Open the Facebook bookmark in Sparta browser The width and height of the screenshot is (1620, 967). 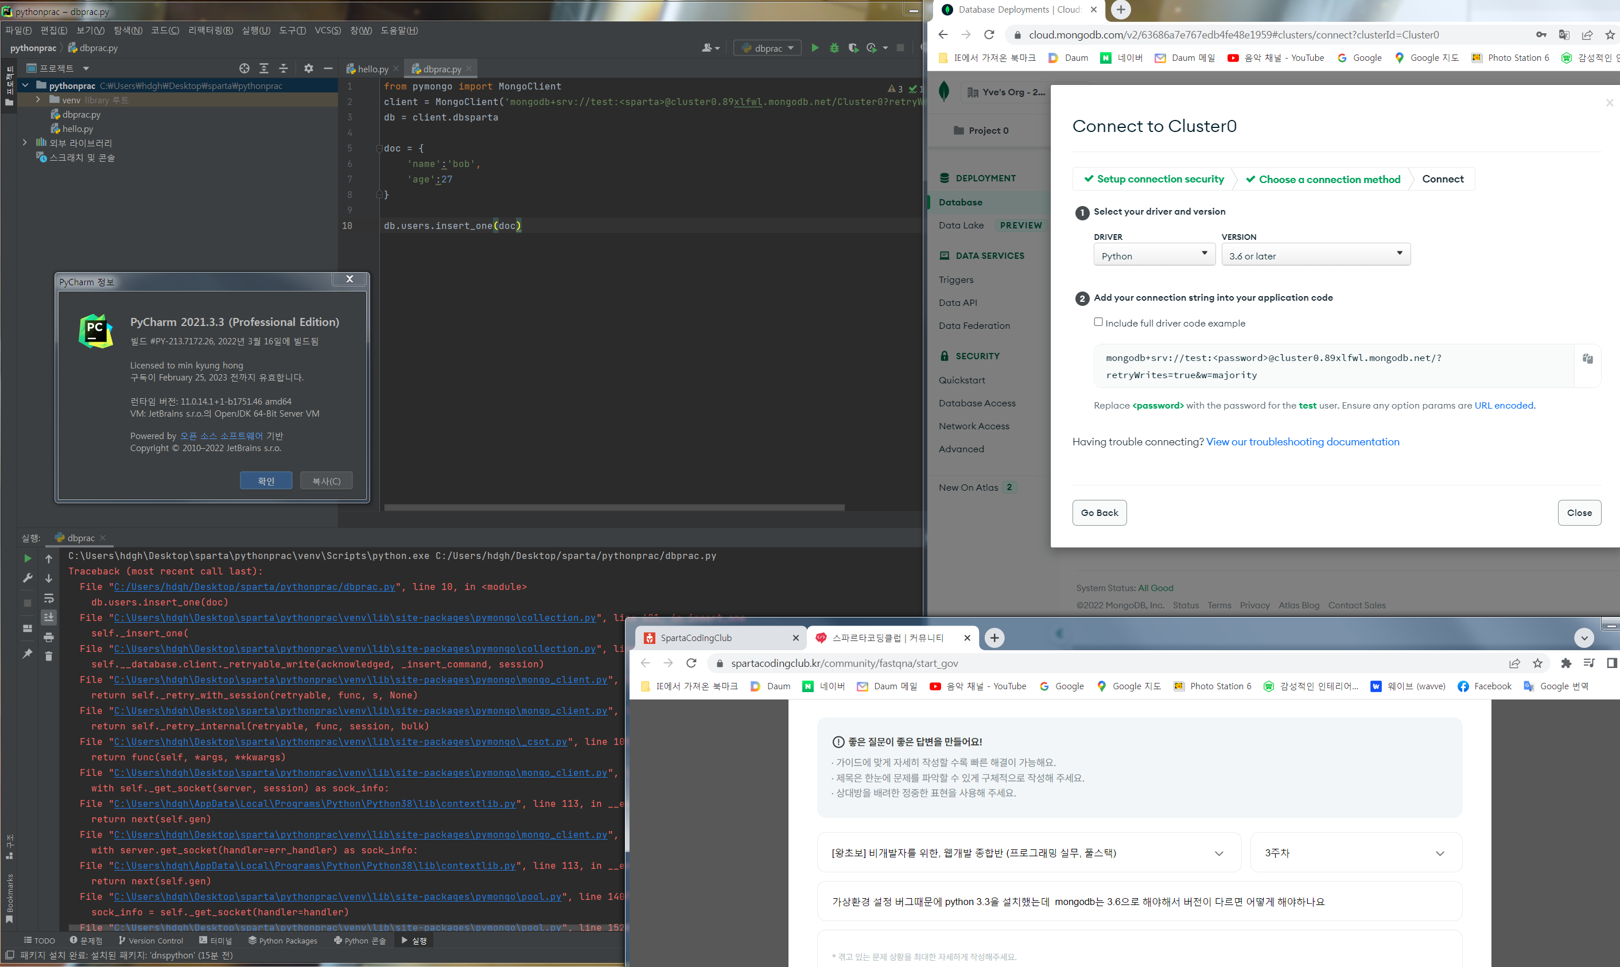click(1485, 686)
